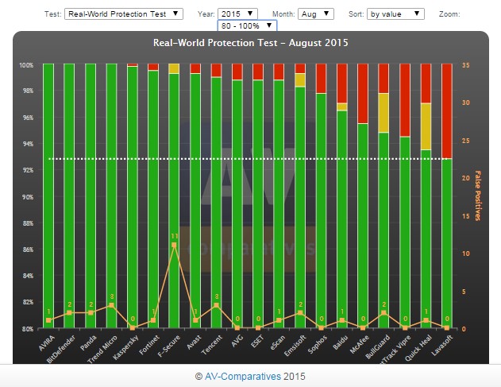This screenshot has width=501, height=387.
Task: Click the McAfee axis label
Action: (x=360, y=344)
